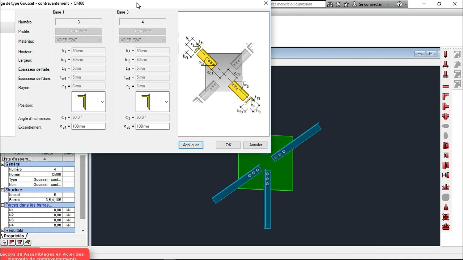463x260 pixels.
Task: Select the crossing beams connection icon with down arrow
Action: [x=446, y=116]
